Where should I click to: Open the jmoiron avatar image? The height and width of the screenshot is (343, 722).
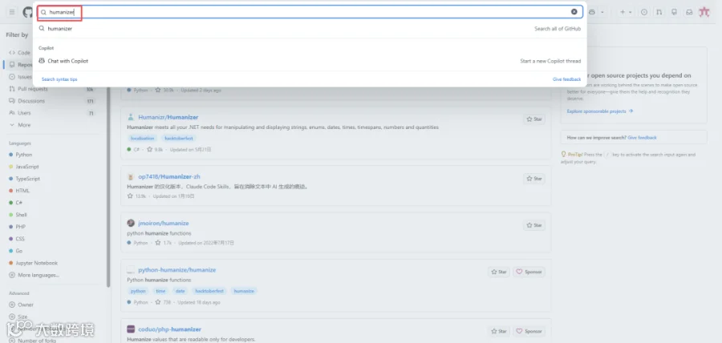click(131, 223)
